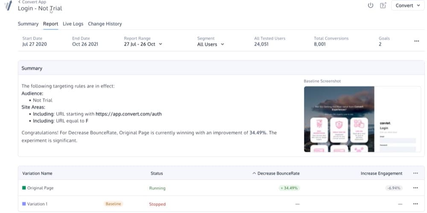The height and width of the screenshot is (213, 427).
Task: Expand the Convert account dropdown
Action: point(408,6)
